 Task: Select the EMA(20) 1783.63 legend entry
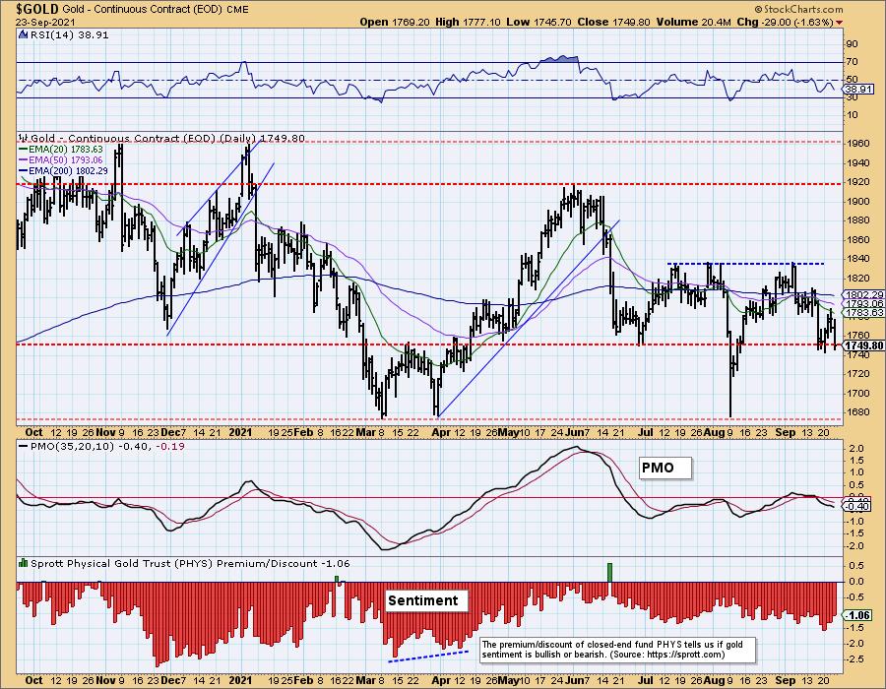pyautogui.click(x=61, y=149)
